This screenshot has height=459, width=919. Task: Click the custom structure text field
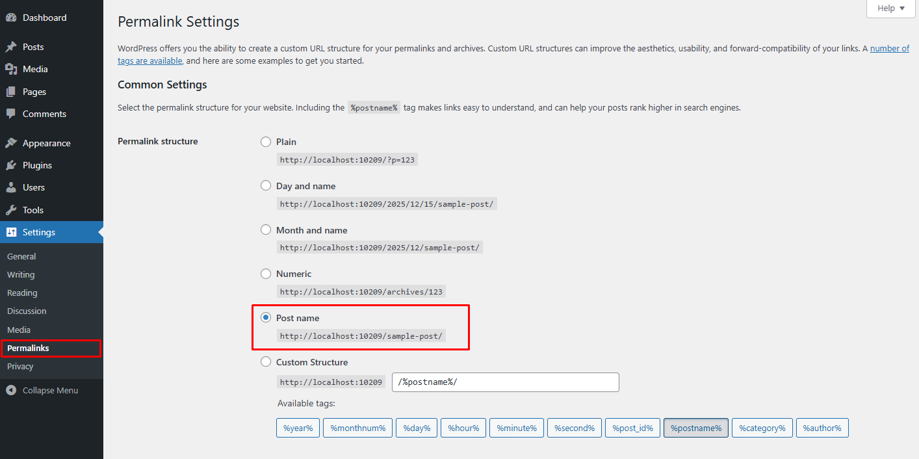tap(505, 382)
